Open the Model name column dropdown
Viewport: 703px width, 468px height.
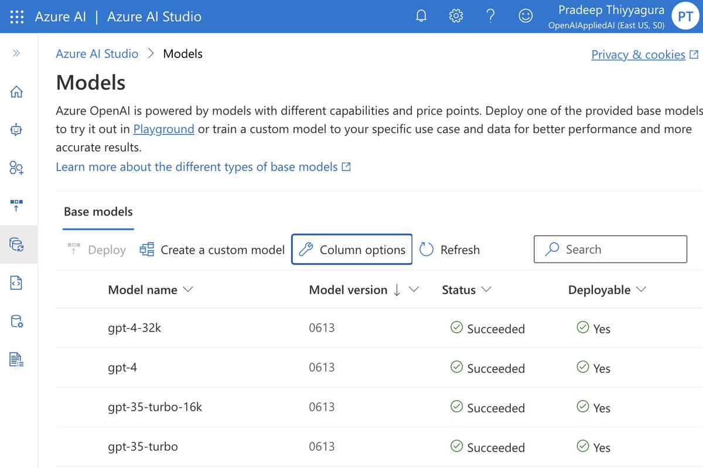point(188,290)
